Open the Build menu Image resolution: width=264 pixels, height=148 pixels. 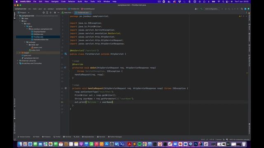[80, 2]
